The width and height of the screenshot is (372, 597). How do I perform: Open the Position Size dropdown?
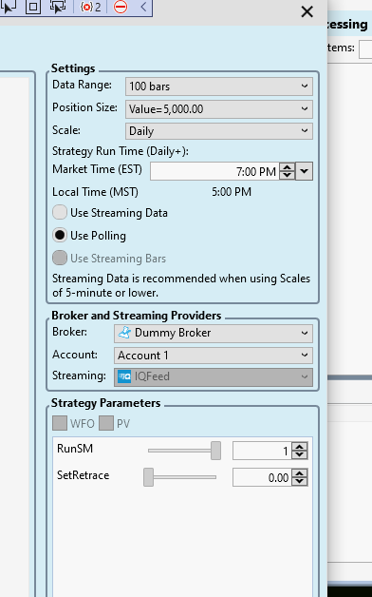click(x=219, y=109)
